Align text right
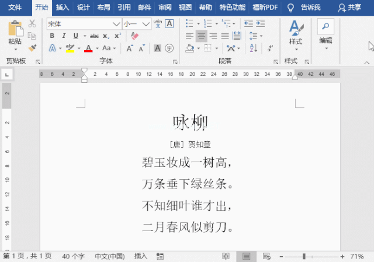Image resolution: width=374 pixels, height=262 pixels. pos(213,36)
